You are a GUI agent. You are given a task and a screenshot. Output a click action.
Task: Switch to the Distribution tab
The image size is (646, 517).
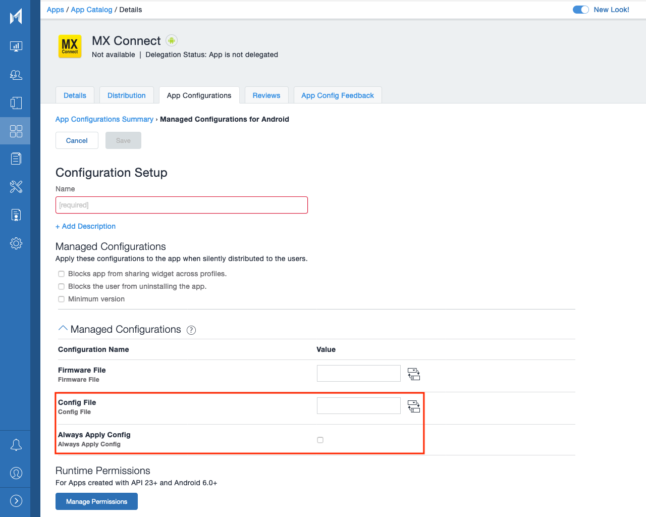point(126,95)
